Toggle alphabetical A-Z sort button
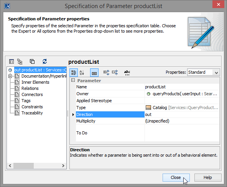This screenshot has height=187, width=227. 82,72
